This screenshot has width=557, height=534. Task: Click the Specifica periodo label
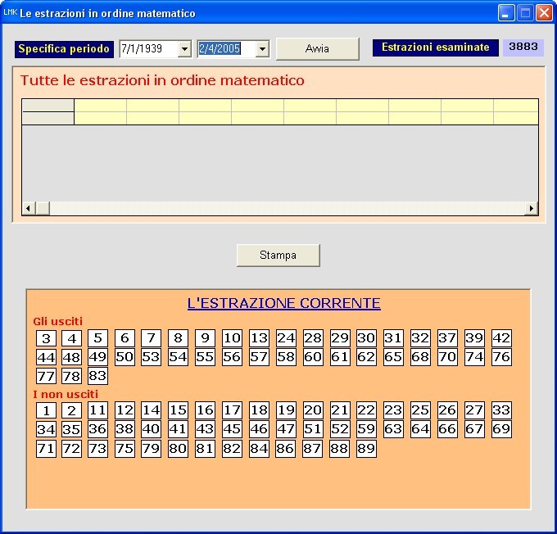tap(64, 49)
